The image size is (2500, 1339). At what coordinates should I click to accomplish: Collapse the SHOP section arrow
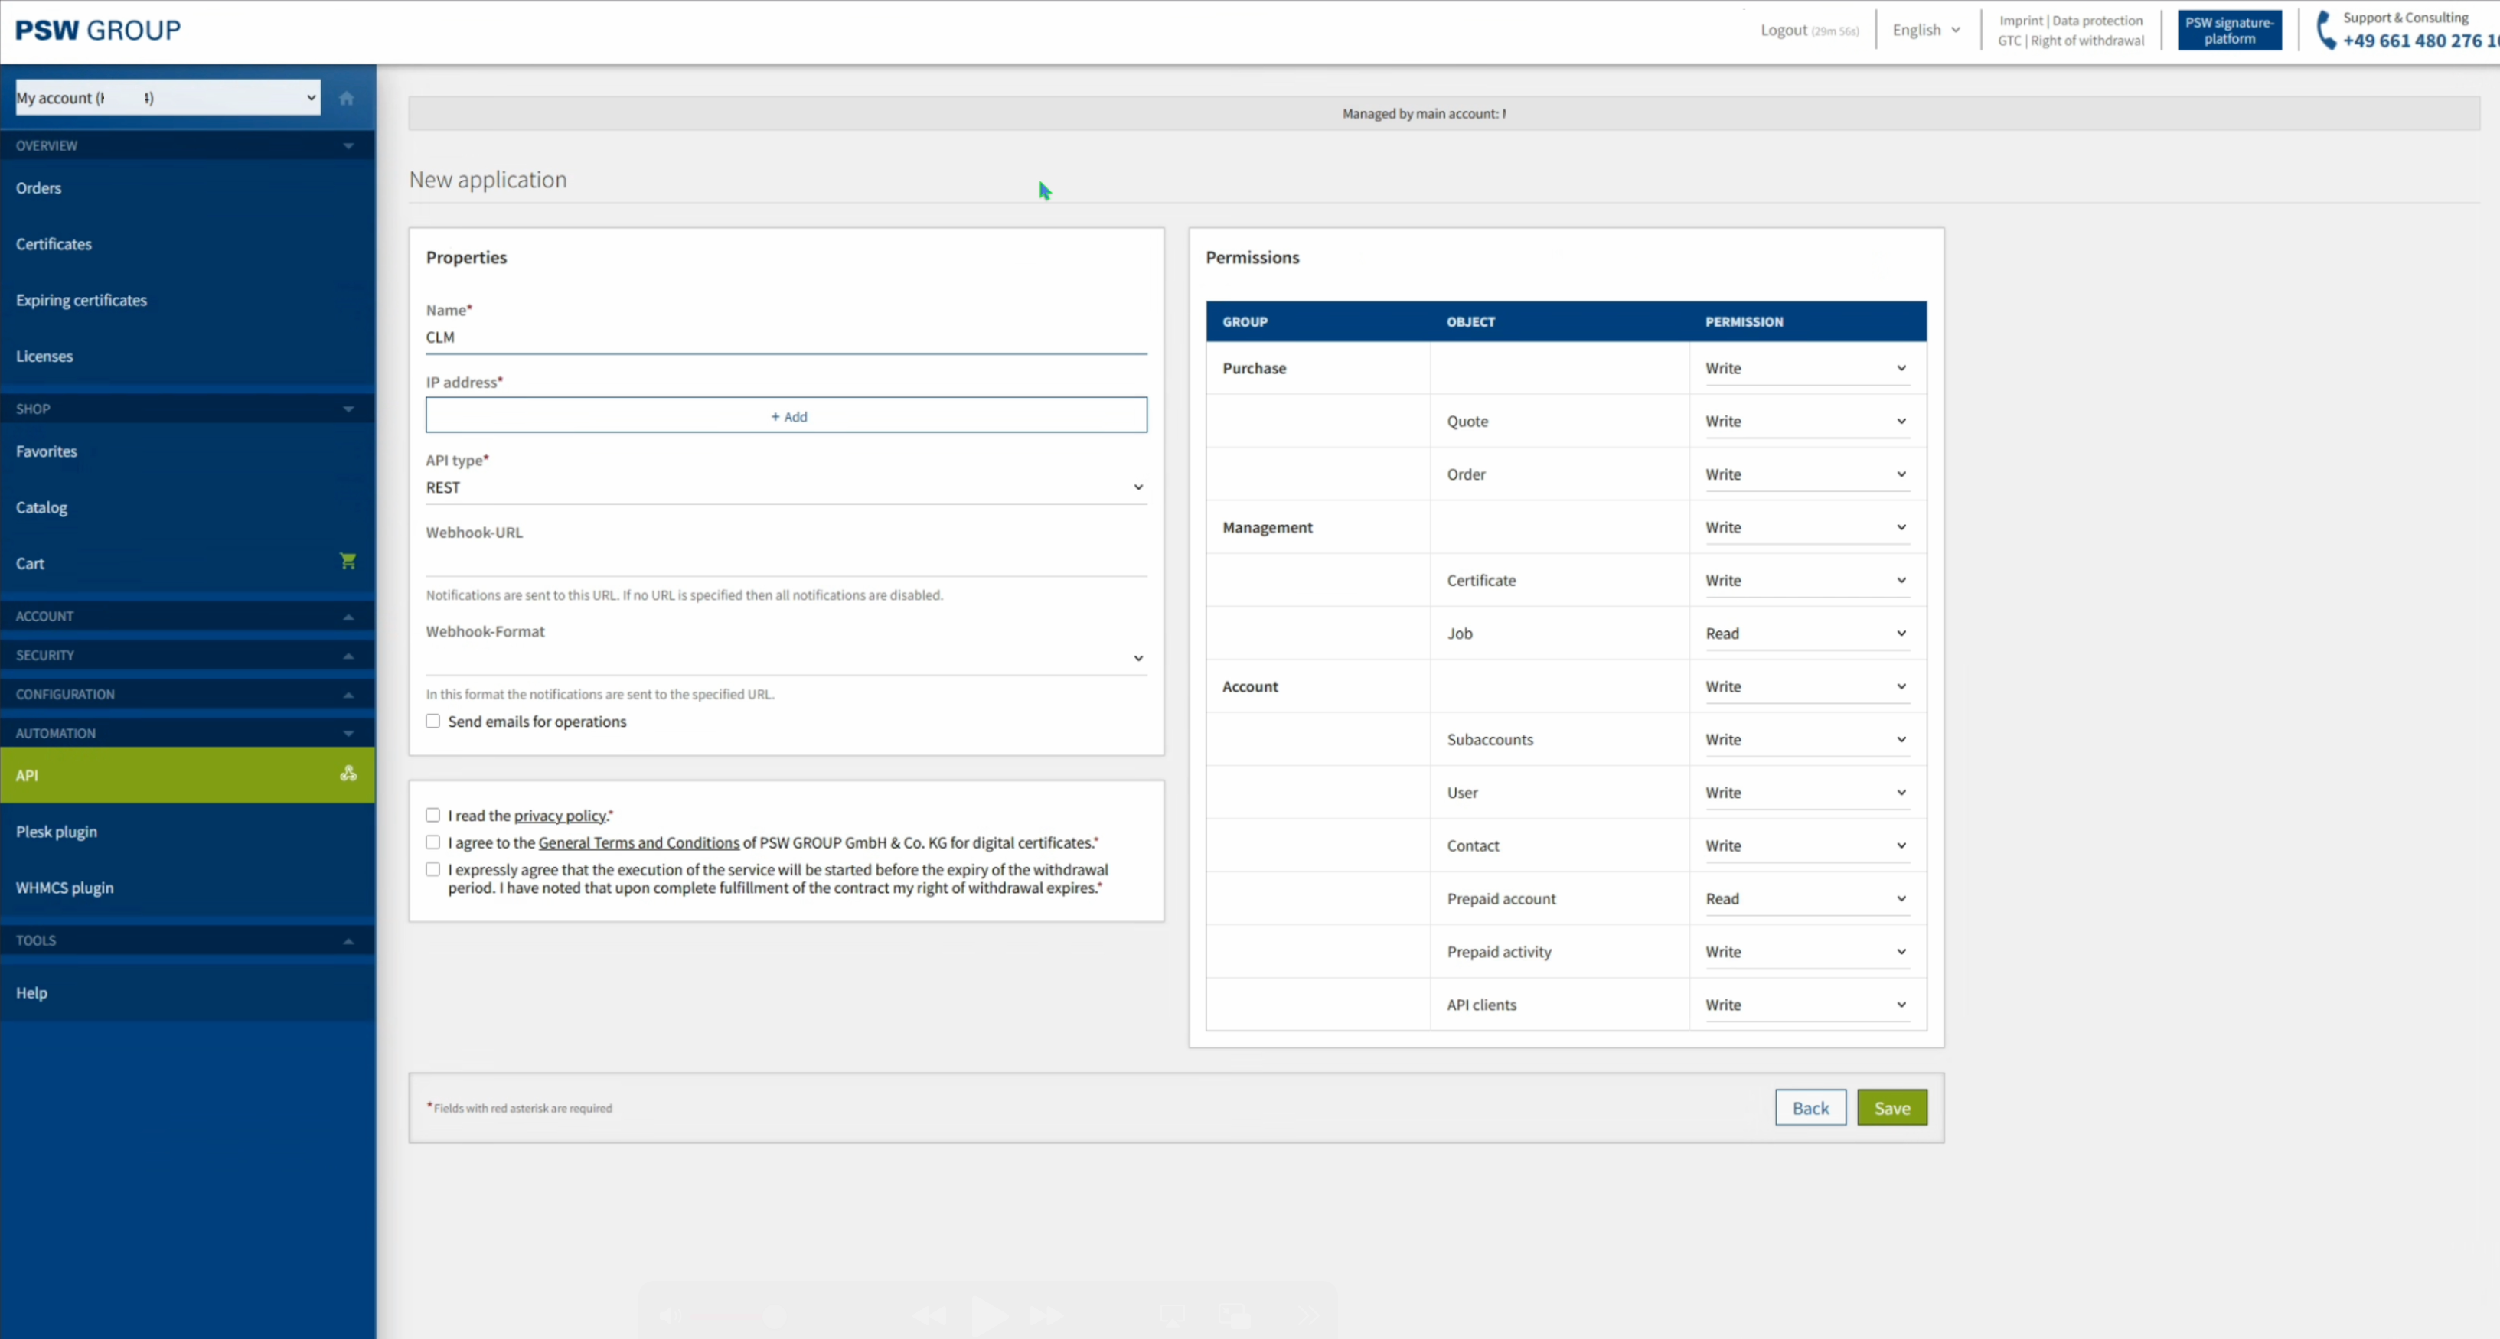(348, 409)
